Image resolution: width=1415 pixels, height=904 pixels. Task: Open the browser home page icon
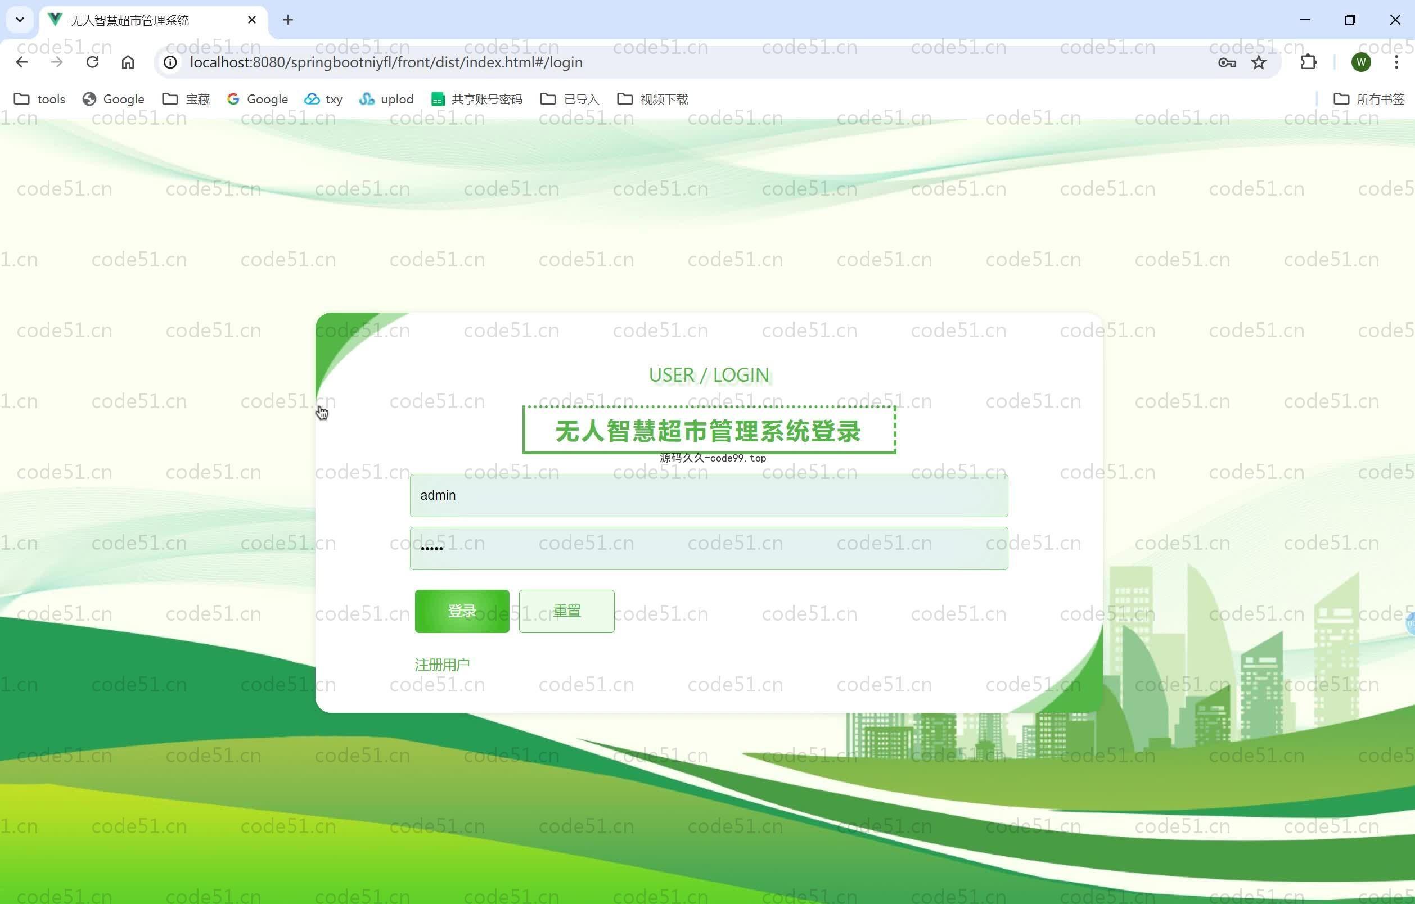click(128, 62)
